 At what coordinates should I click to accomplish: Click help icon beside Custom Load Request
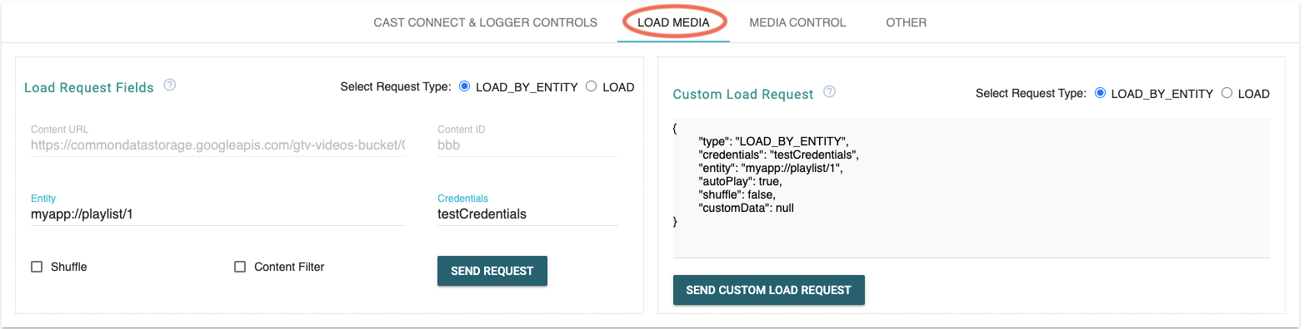pyautogui.click(x=829, y=92)
